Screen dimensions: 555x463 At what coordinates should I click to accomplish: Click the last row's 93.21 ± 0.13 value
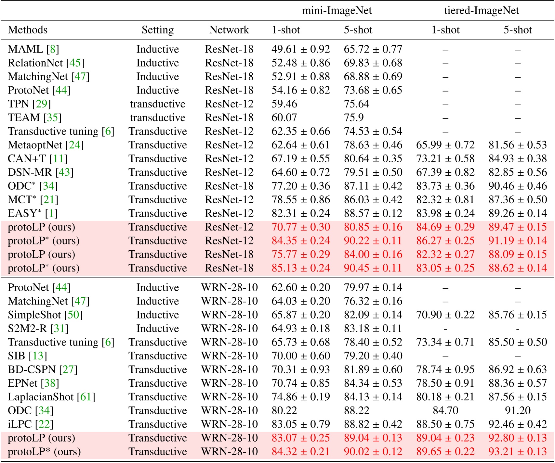click(518, 452)
